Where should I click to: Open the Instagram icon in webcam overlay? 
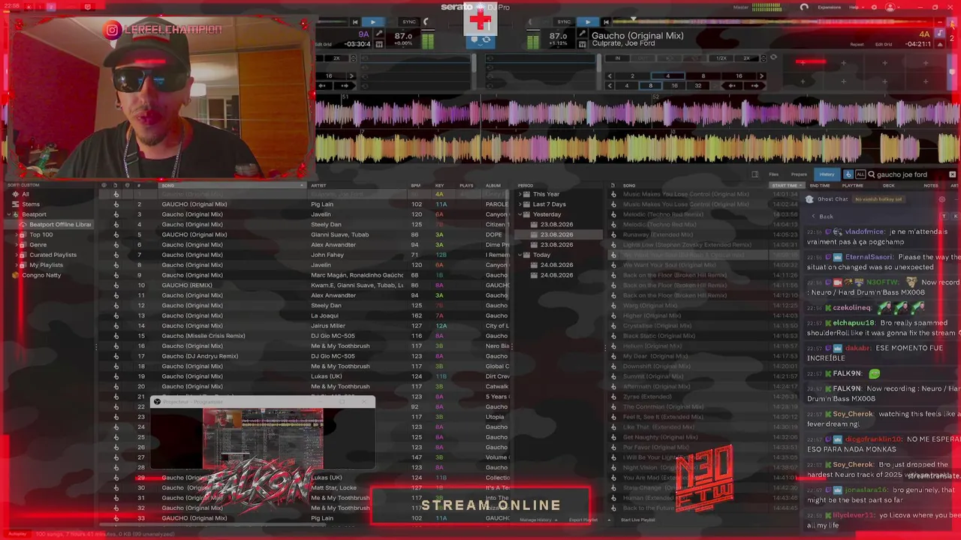point(112,30)
